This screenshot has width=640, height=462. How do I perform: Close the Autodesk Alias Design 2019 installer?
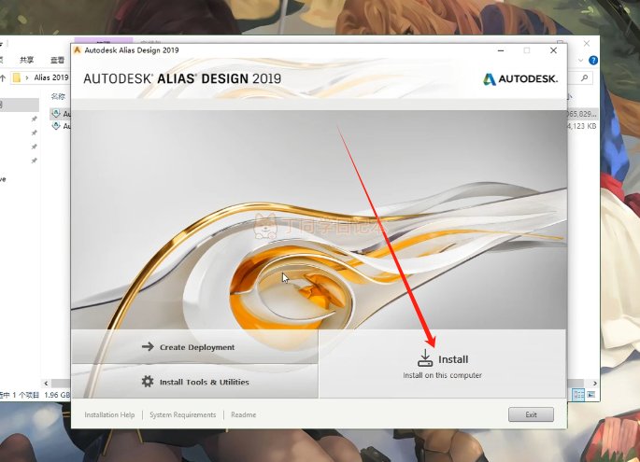[553, 50]
